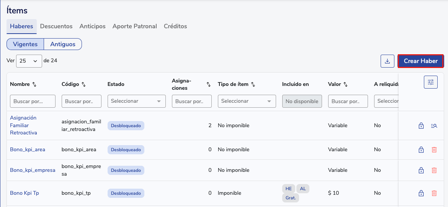Sort table by Nombre column
The image size is (448, 207).
click(x=34, y=84)
